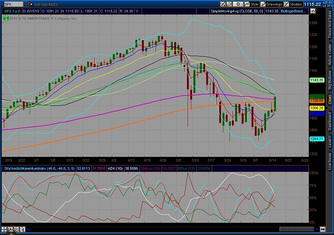Click the Studies icon
Image resolution: width=334 pixels, height=235 pixels.
point(287,4)
